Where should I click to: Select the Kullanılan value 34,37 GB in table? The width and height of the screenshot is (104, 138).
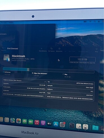(x=42, y=92)
